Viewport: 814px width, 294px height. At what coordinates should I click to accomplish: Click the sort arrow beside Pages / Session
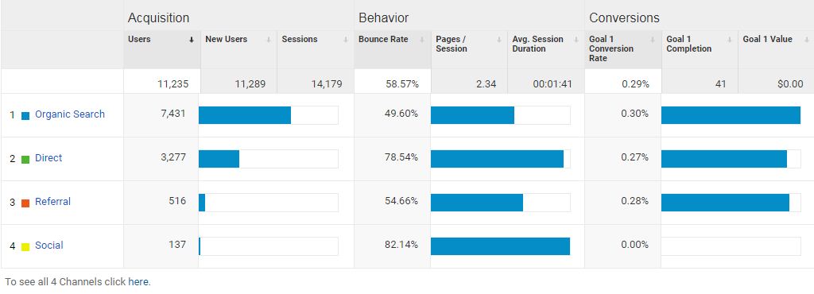click(499, 40)
